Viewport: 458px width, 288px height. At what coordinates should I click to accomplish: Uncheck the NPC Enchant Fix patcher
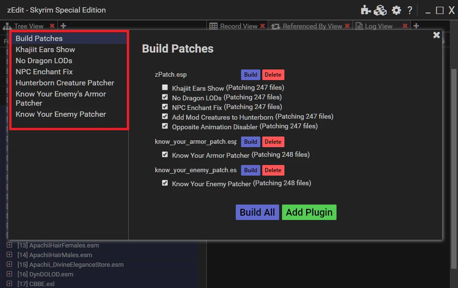point(165,107)
